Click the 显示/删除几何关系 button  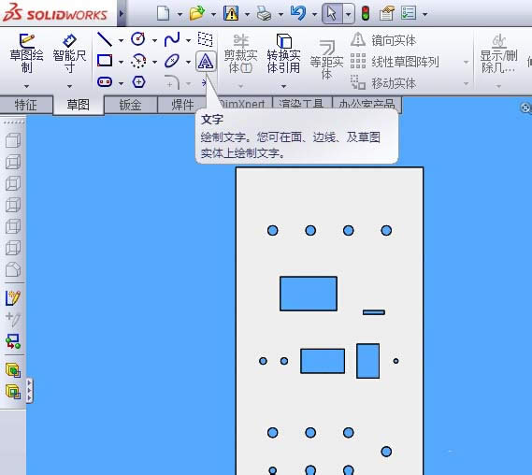tap(498, 53)
